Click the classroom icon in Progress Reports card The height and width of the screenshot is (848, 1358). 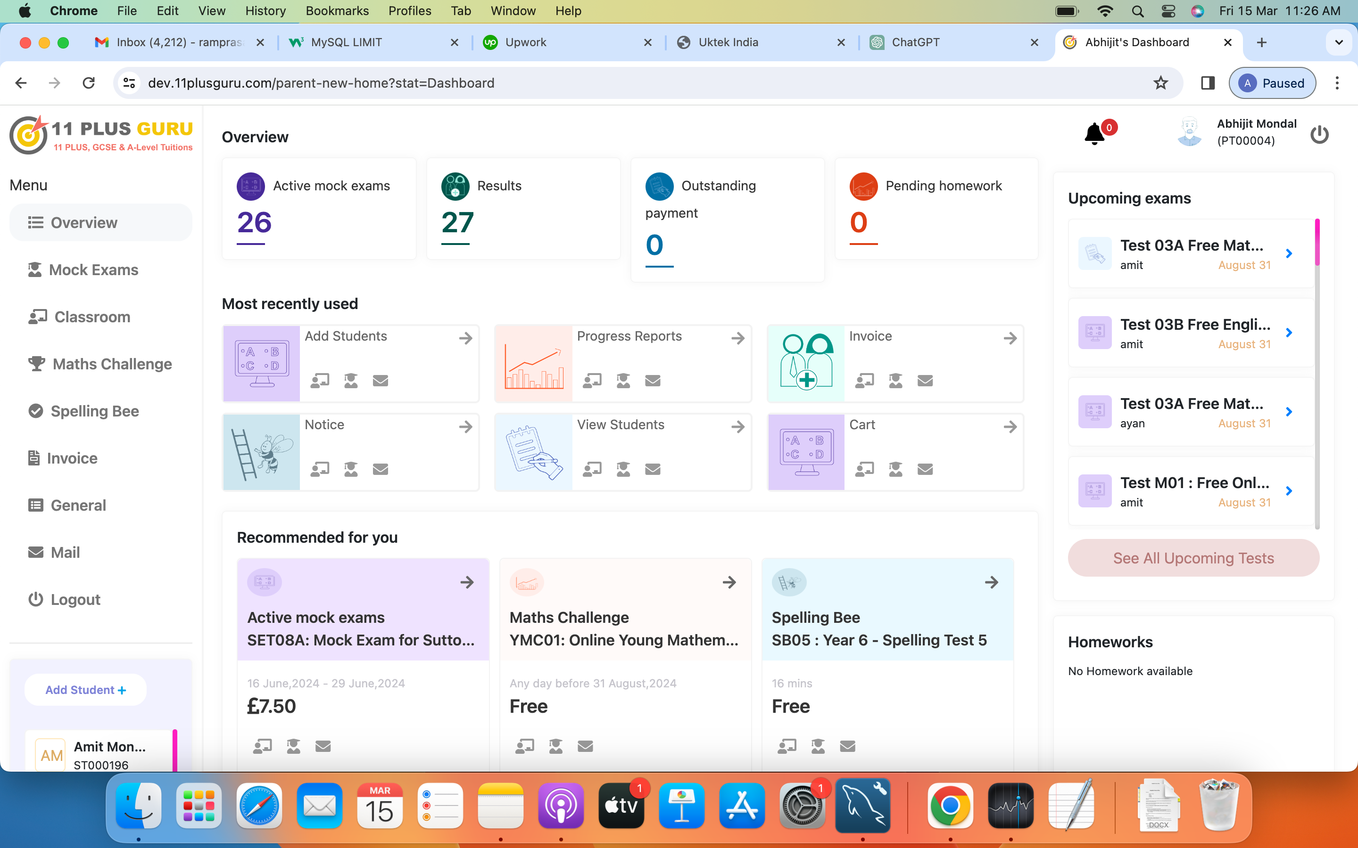tap(592, 381)
